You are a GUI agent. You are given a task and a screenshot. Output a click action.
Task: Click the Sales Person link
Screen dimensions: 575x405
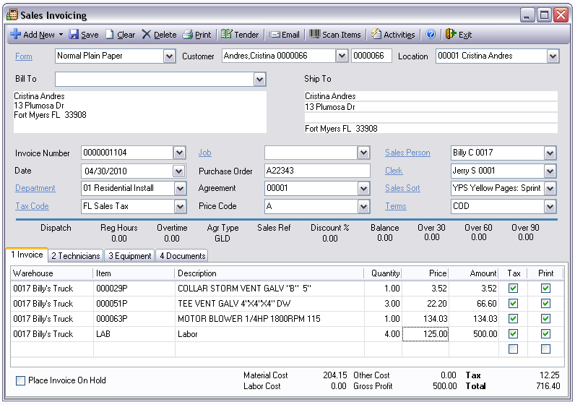[407, 153]
